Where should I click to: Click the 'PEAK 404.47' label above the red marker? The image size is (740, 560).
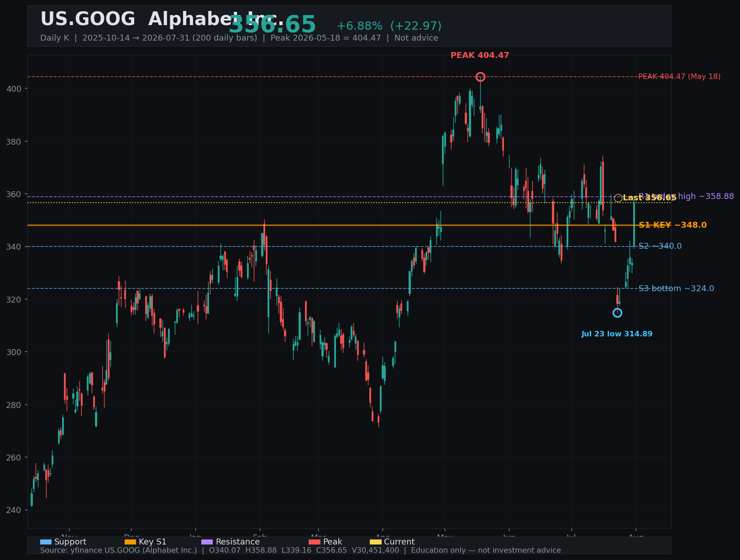pos(480,55)
